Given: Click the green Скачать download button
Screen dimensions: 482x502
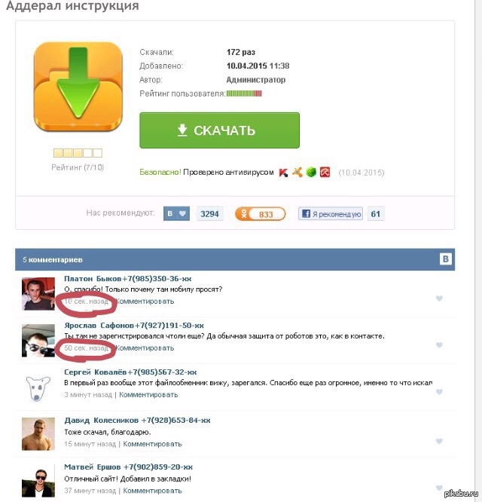Looking at the screenshot, I should pyautogui.click(x=219, y=130).
